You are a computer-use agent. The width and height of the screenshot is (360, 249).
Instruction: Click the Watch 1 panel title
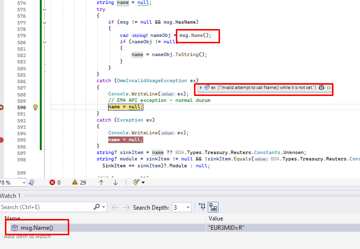click(x=10, y=196)
